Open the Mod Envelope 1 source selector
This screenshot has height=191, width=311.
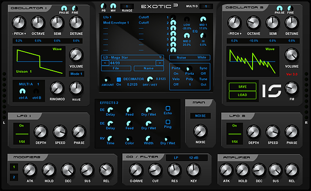coord(116,23)
